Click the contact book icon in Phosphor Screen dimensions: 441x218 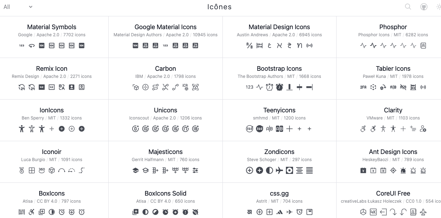pos(423,46)
